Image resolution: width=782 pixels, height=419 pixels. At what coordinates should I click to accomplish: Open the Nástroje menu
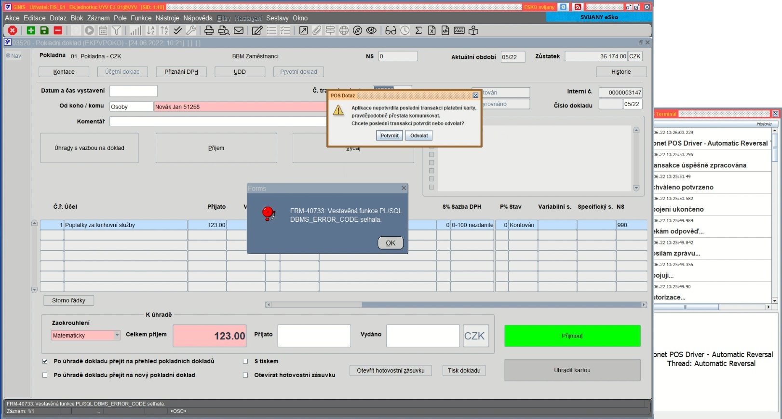pos(167,18)
